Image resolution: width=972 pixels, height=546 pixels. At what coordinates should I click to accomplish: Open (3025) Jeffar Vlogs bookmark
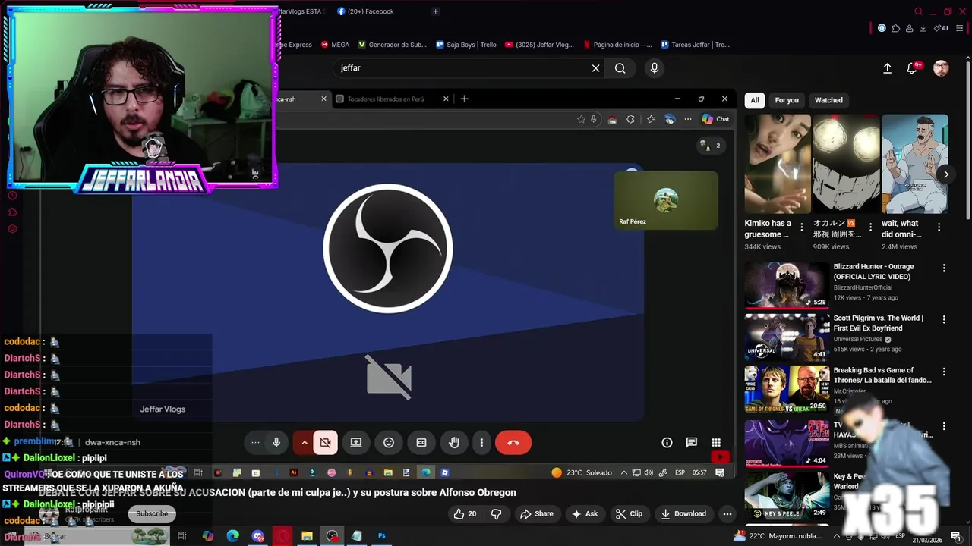pyautogui.click(x=539, y=45)
